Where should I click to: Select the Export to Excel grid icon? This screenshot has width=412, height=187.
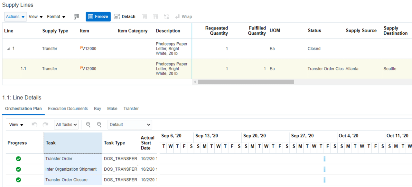tap(76, 16)
